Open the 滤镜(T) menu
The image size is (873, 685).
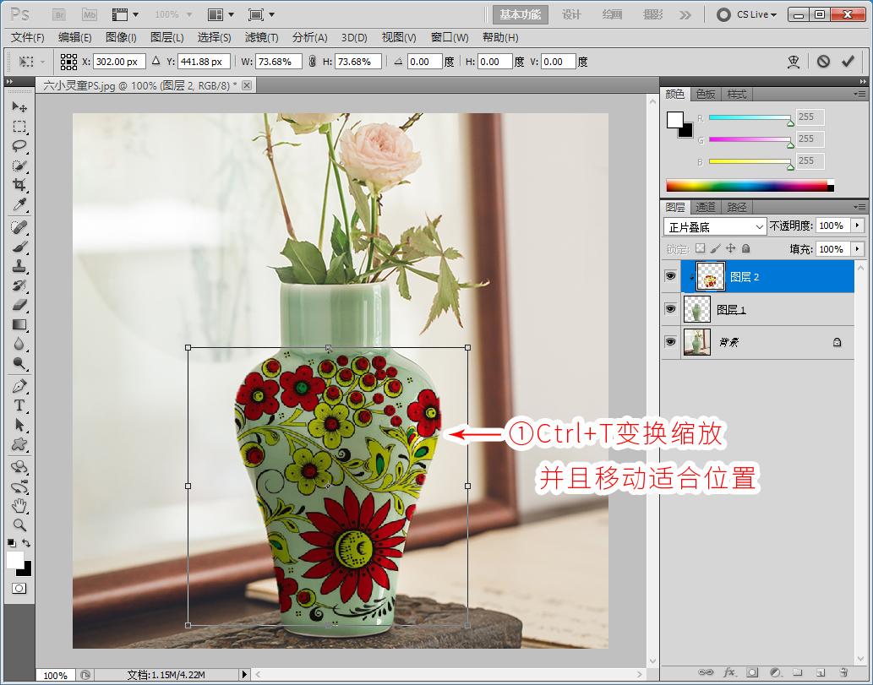[x=261, y=37]
